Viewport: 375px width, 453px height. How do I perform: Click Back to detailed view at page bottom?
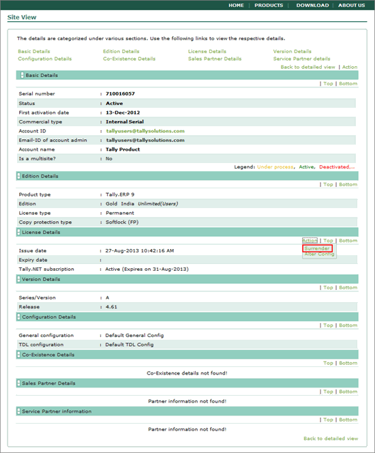pos(331,439)
